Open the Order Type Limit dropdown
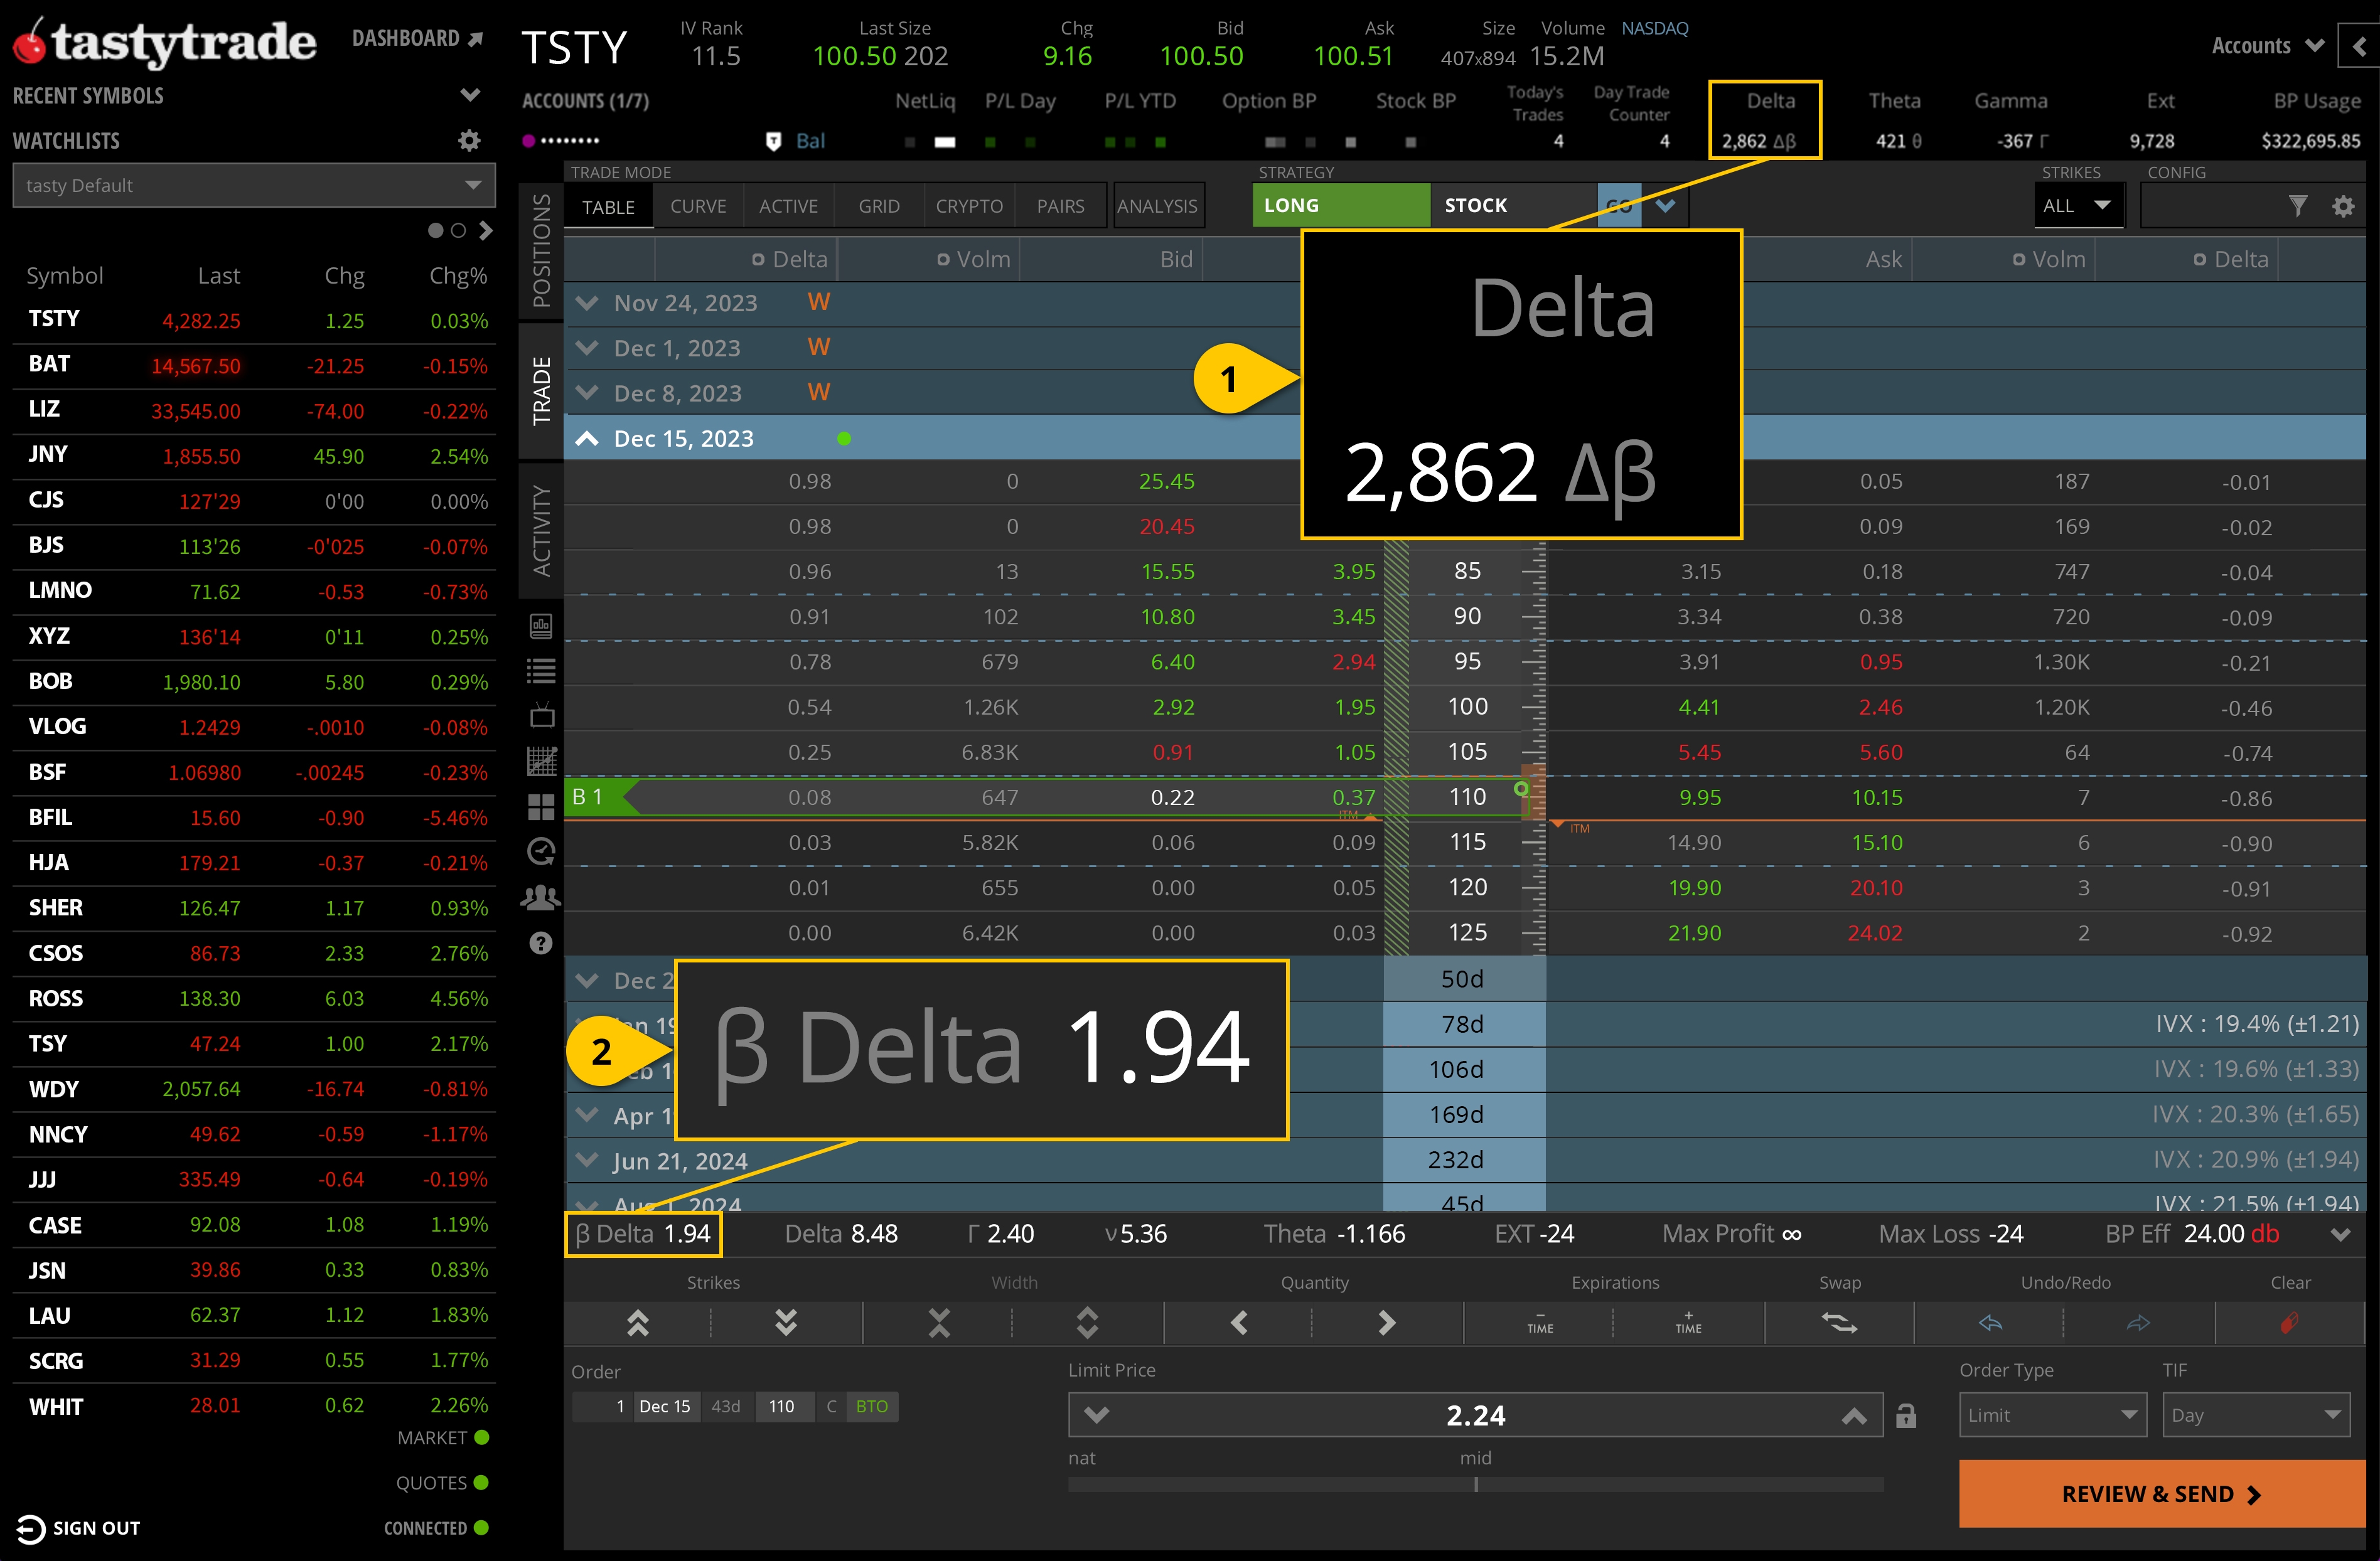This screenshot has width=2380, height=1561. click(2052, 1414)
